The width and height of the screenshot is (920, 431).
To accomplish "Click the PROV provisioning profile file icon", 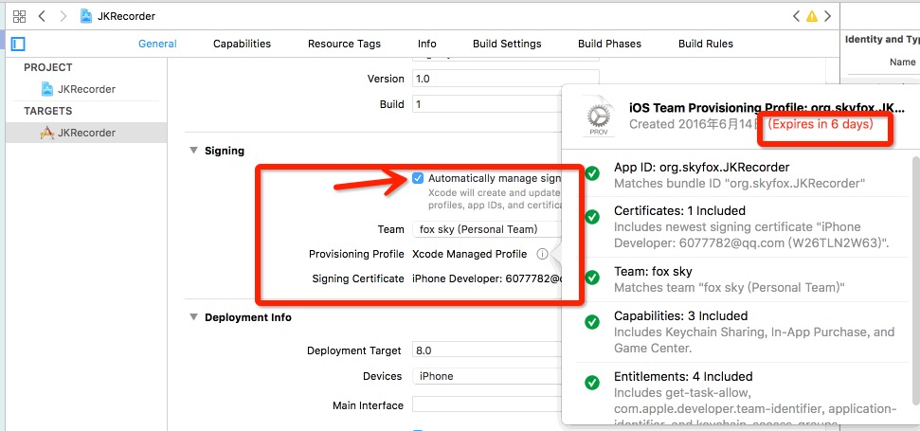I will tap(597, 116).
